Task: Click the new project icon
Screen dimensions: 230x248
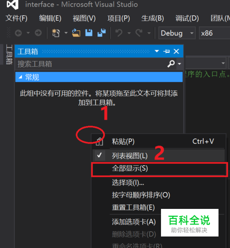Action: (x=56, y=33)
